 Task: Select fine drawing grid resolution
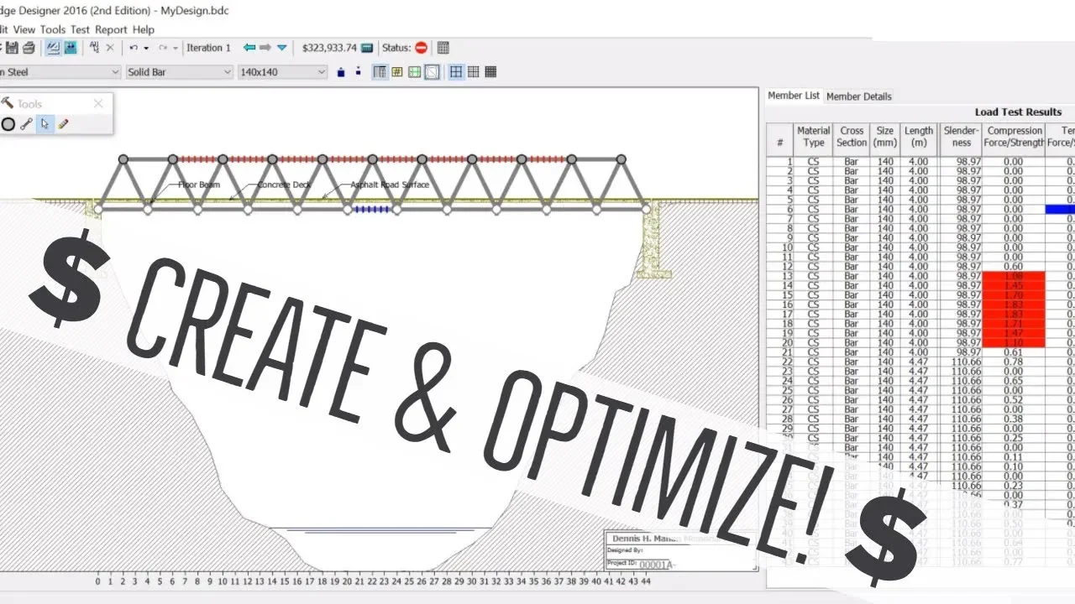tap(490, 72)
